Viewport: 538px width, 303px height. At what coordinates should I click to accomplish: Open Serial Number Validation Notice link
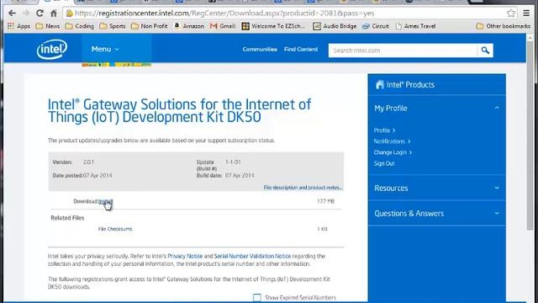point(252,256)
